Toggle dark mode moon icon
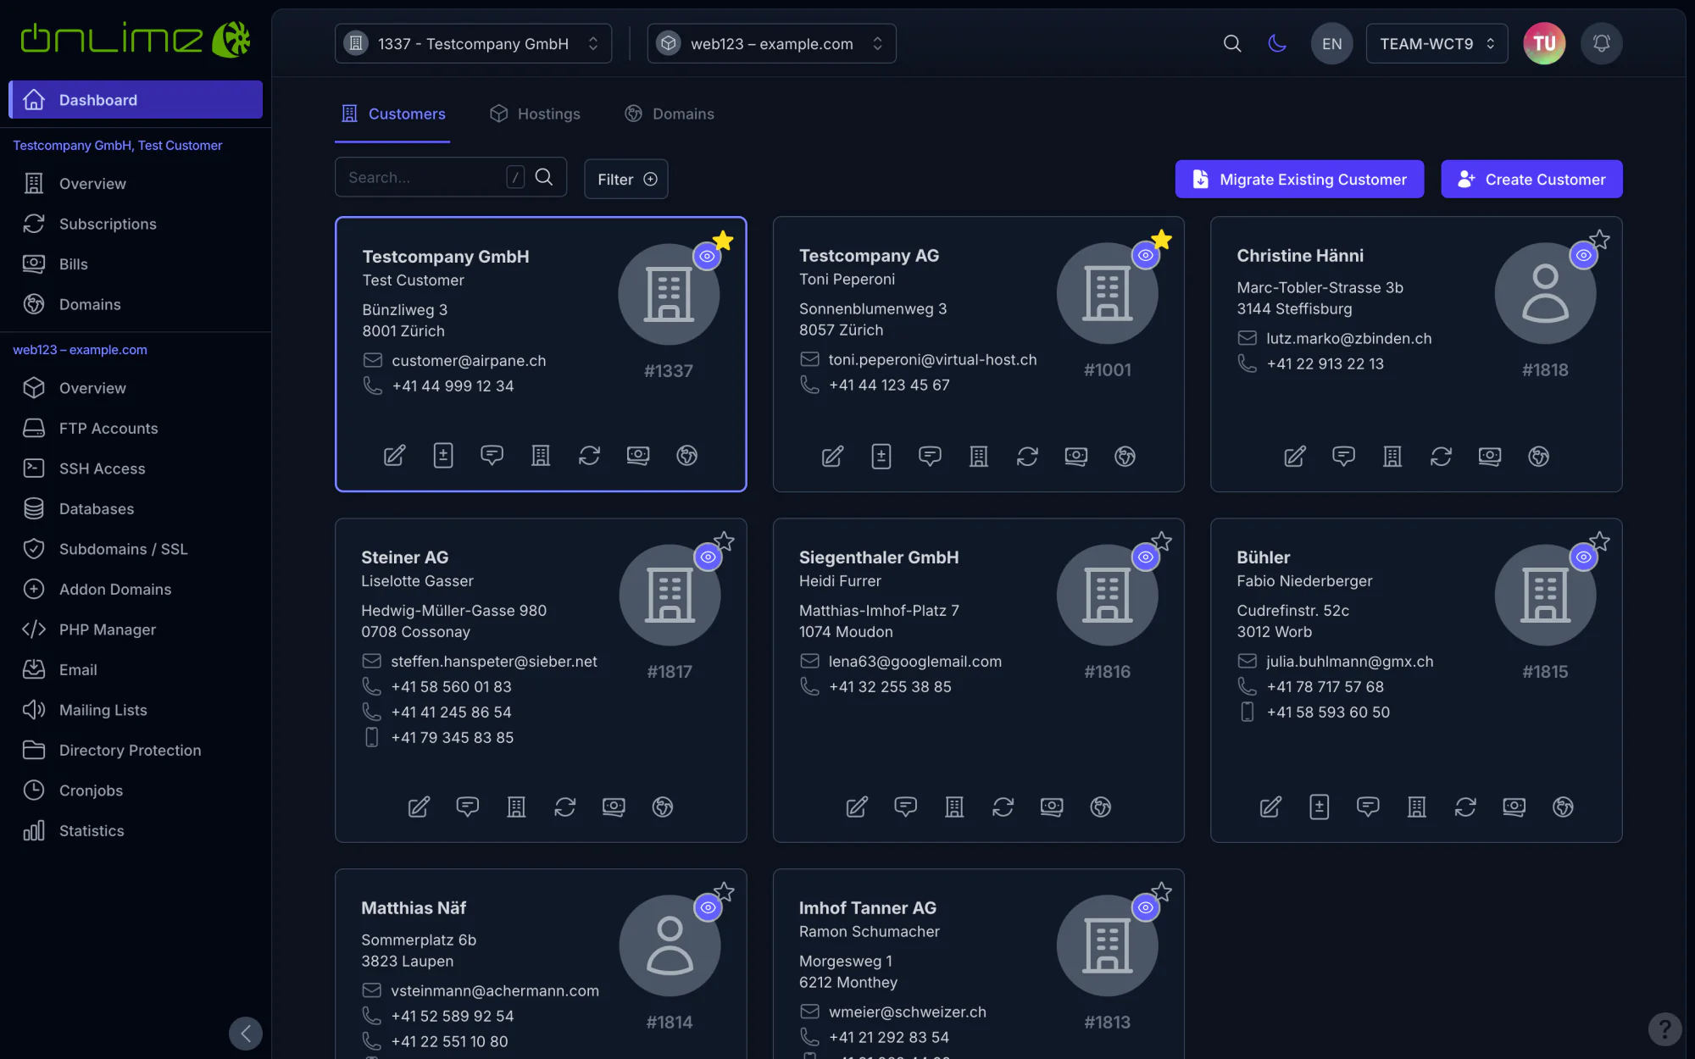Viewport: 1695px width, 1059px height. (x=1277, y=43)
